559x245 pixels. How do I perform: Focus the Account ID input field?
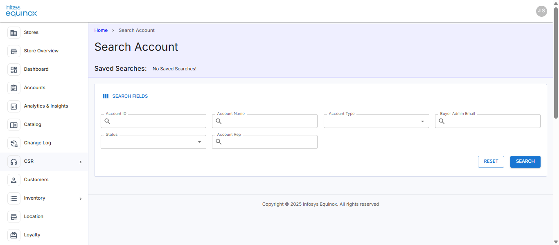pyautogui.click(x=153, y=121)
